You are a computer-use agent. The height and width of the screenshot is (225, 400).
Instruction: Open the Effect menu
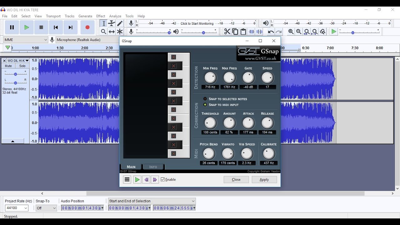(101, 16)
